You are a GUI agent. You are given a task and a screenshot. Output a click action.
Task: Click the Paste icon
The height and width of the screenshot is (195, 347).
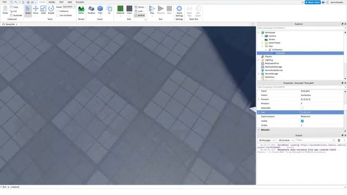click(5, 10)
